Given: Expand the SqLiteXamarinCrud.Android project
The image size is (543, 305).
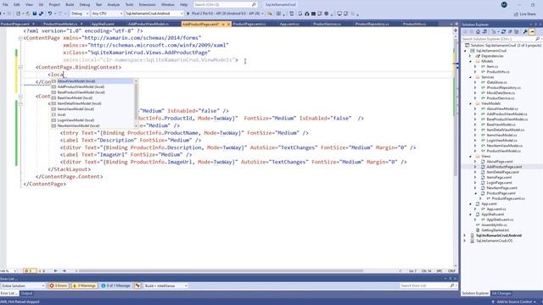Looking at the screenshot, I should [465, 236].
